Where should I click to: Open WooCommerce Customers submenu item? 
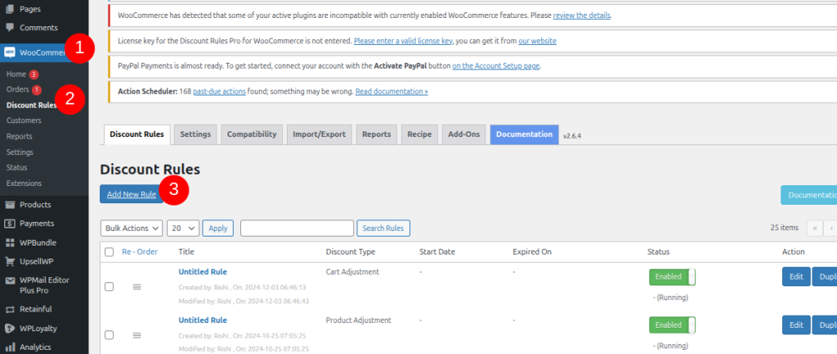point(24,120)
